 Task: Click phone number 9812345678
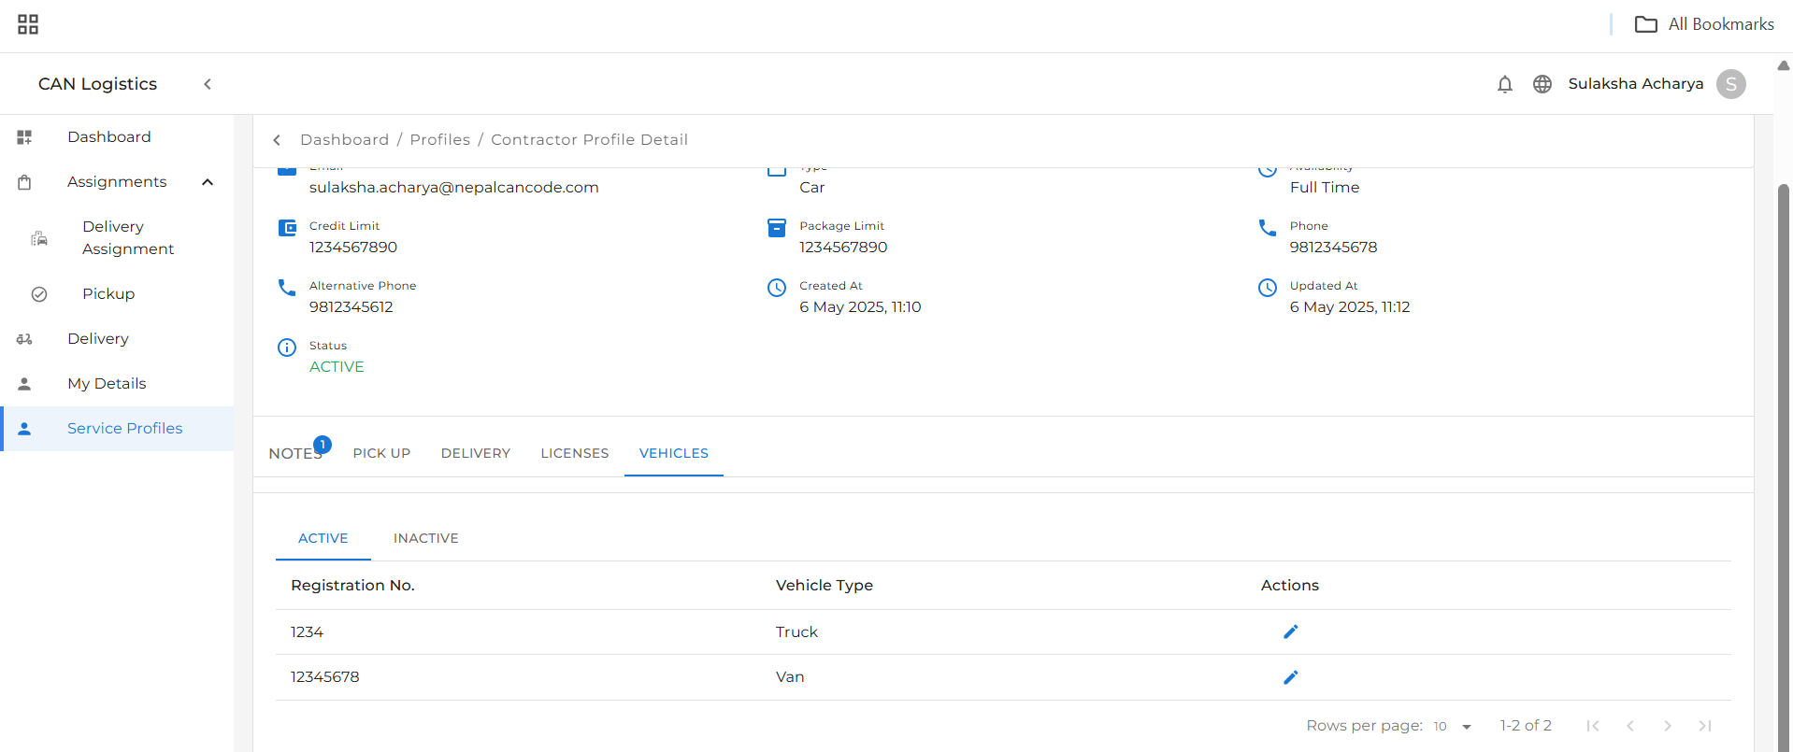[1333, 248]
